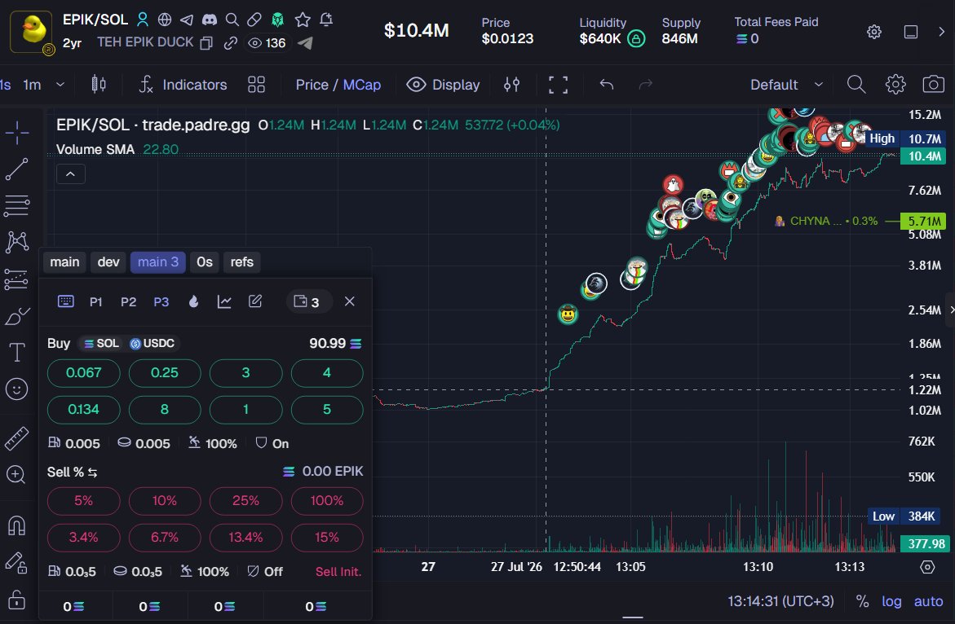
Task: Open page settings gear in header
Action: point(874,32)
